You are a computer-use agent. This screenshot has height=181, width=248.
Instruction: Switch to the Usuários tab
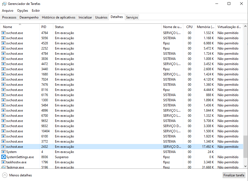(101, 17)
